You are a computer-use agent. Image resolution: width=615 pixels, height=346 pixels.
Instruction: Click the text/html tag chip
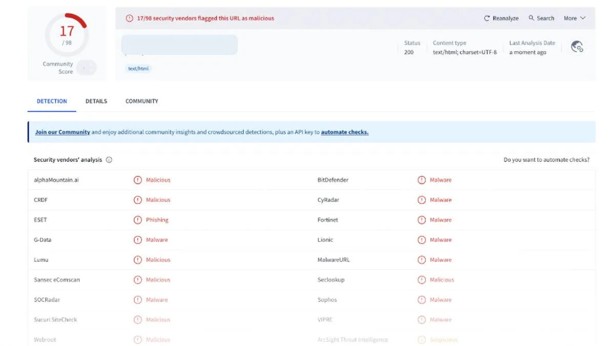point(138,69)
